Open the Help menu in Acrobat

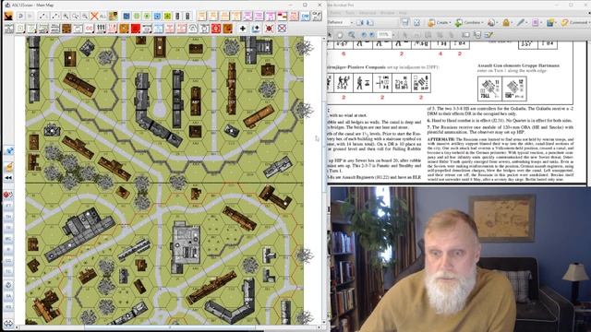pos(403,13)
